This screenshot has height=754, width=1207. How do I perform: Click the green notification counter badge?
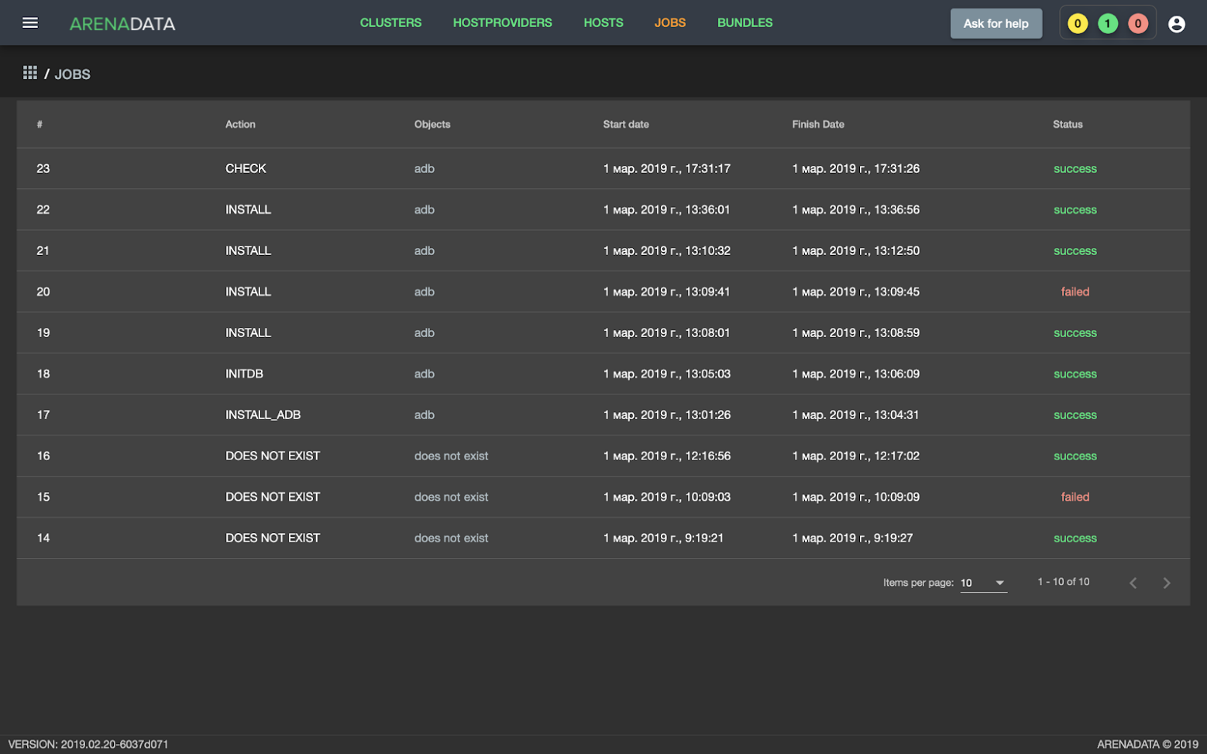(1107, 24)
